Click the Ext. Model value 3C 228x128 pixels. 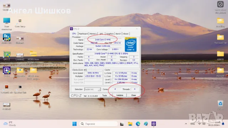click(112, 60)
